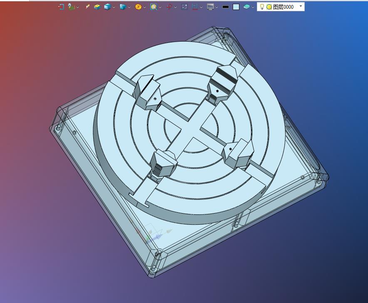Expand the monitor display dropdown arrow
The image size is (368, 303).
(x=216, y=7)
